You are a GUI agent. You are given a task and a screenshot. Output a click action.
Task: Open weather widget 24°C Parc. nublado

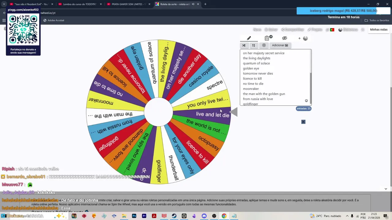325,216
